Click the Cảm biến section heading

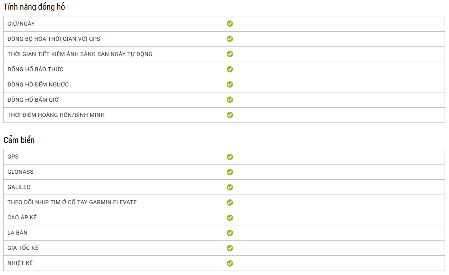[19, 140]
